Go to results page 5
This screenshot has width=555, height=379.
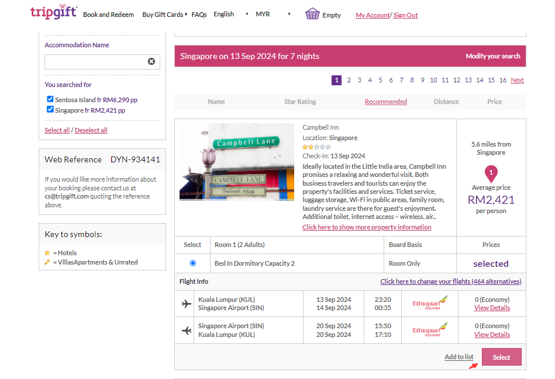pyautogui.click(x=380, y=80)
